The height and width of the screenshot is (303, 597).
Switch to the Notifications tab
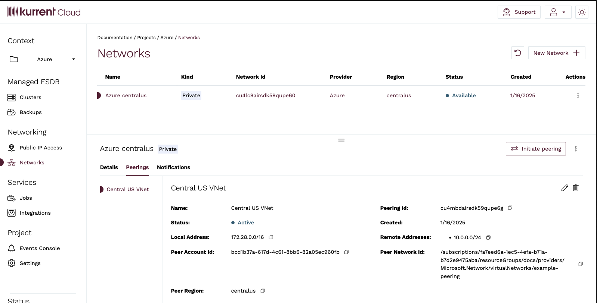[173, 167]
